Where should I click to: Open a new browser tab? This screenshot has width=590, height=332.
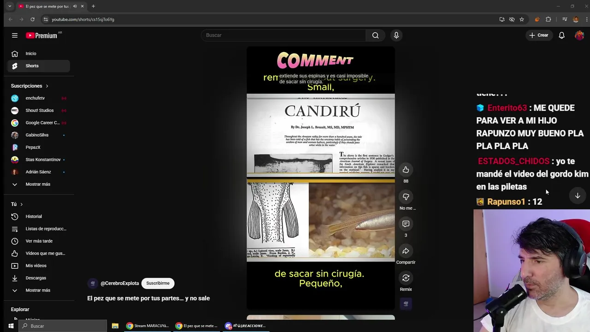point(93,6)
